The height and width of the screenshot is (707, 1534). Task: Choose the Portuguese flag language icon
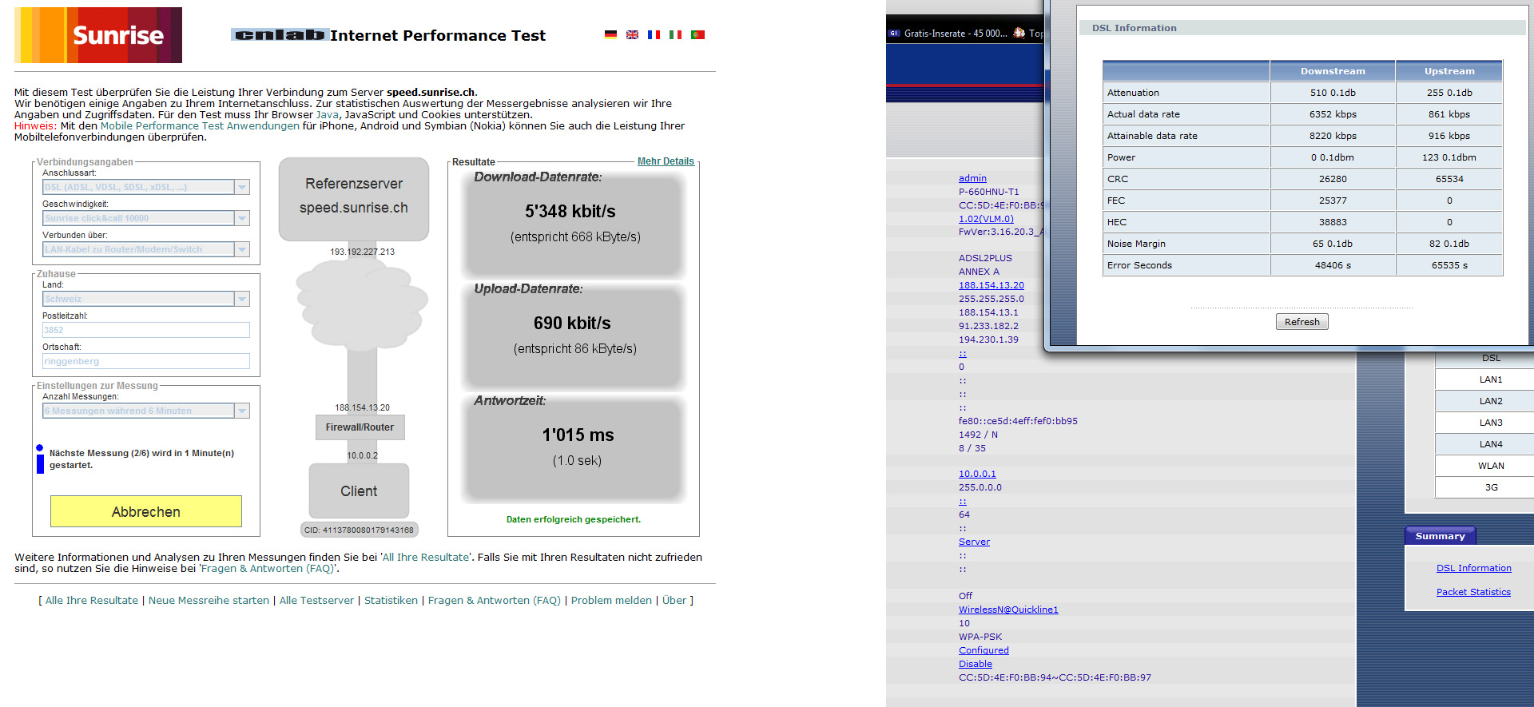click(x=697, y=34)
